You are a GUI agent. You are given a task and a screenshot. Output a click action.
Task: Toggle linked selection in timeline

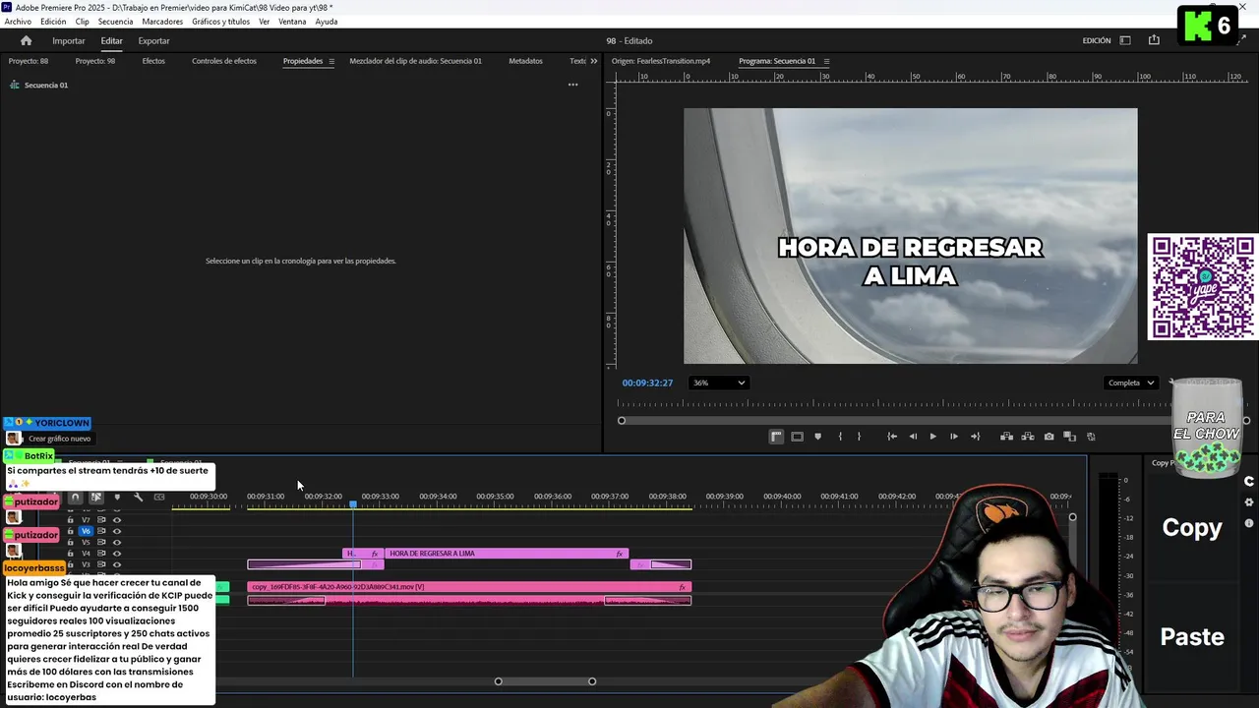pos(95,497)
